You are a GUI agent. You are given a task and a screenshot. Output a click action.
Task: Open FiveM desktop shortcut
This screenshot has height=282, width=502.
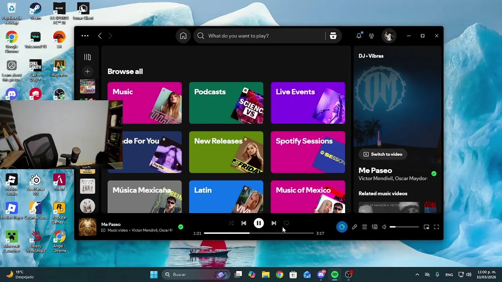click(x=59, y=183)
